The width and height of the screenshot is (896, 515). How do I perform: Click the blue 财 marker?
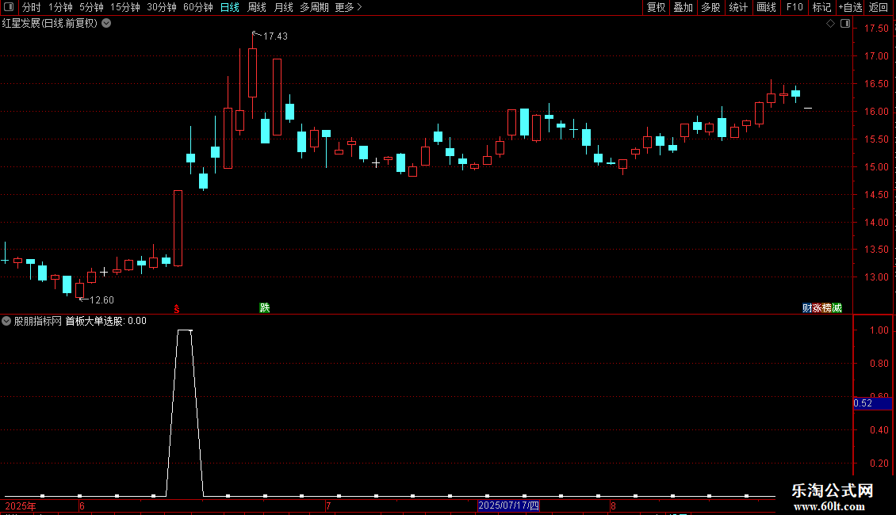[x=807, y=307]
